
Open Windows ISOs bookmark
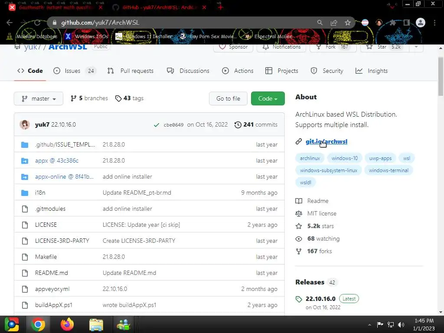pyautogui.click(x=87, y=36)
